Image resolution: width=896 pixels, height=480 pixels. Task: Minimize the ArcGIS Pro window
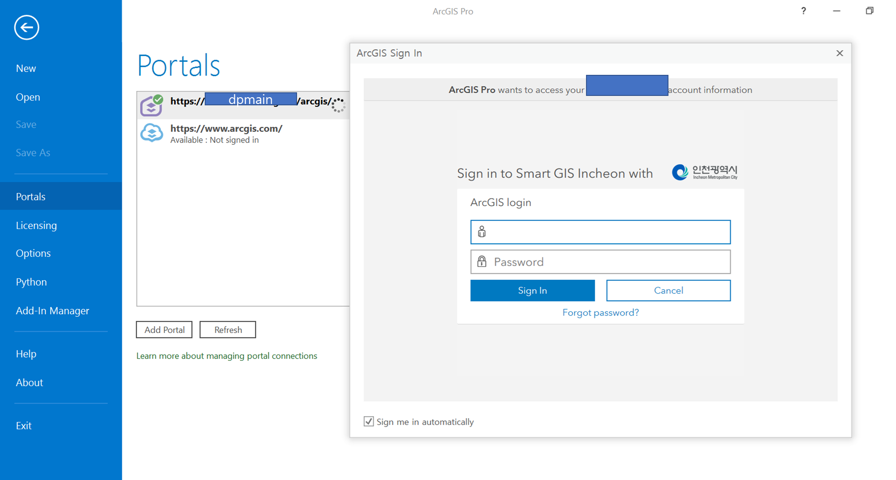click(836, 11)
